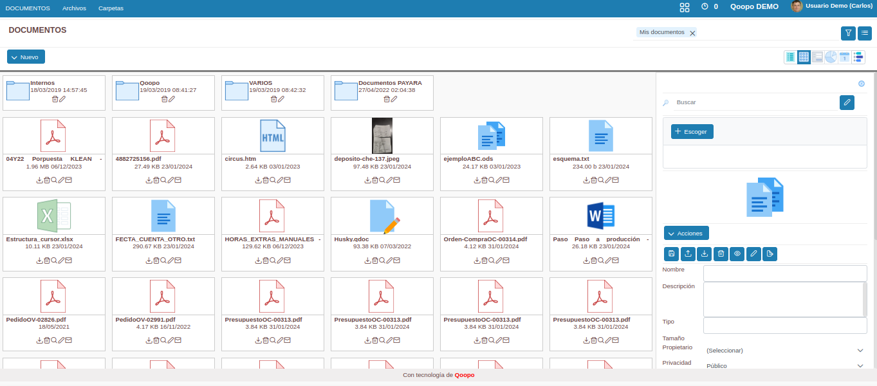877x386 pixels.
Task: Activate the grid view mode
Action: 804,57
